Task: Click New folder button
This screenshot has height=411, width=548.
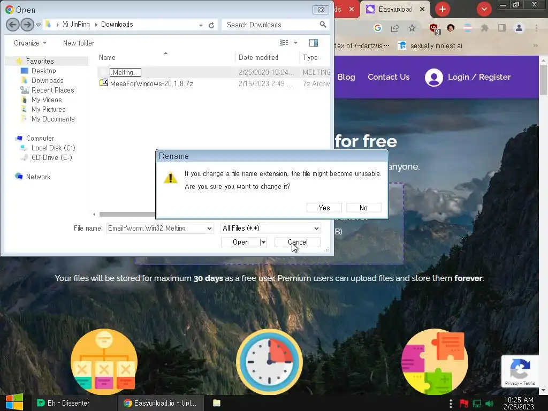Action: tap(79, 43)
